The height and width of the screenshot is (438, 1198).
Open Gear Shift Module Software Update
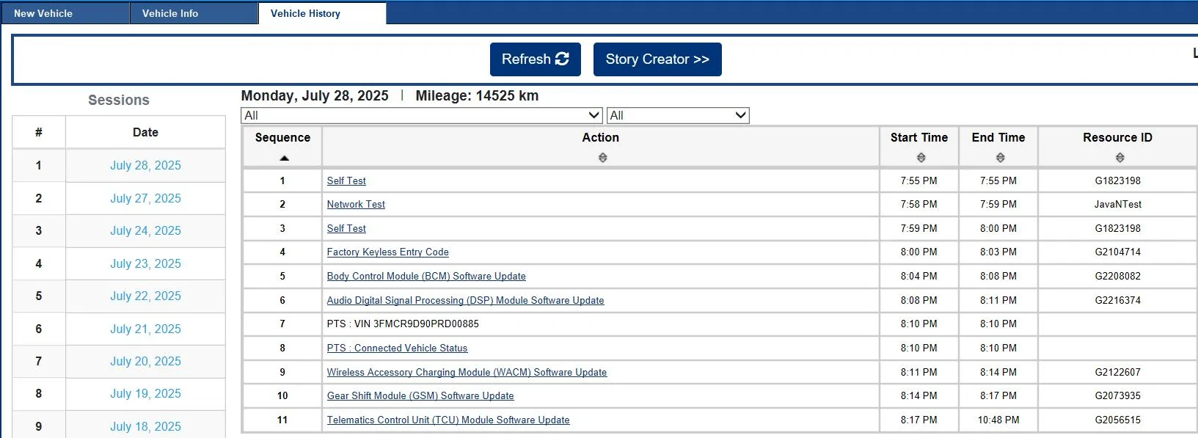pos(420,396)
